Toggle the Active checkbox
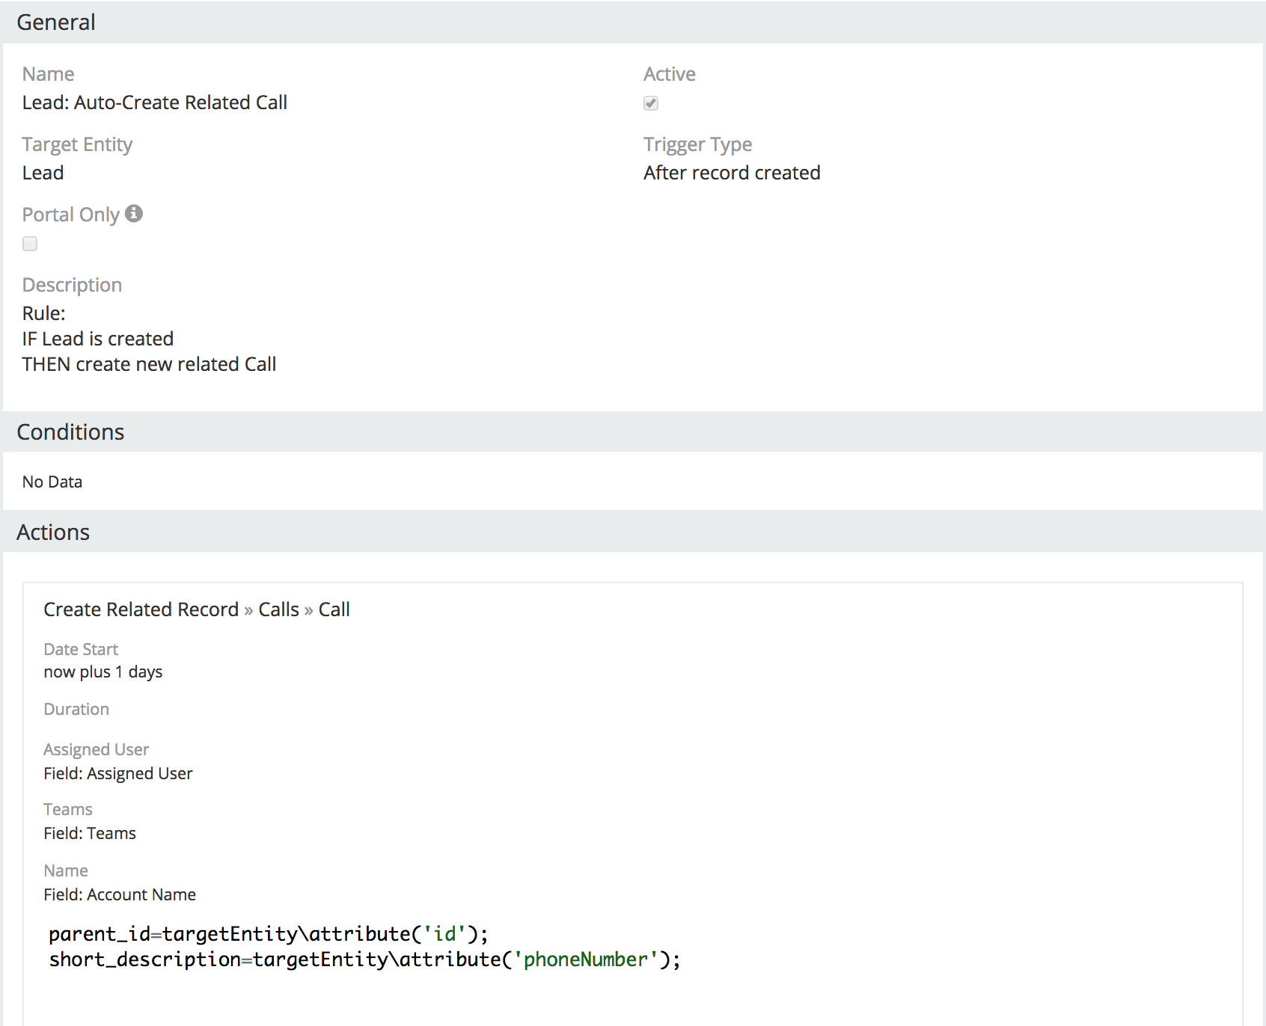Image resolution: width=1266 pixels, height=1026 pixels. point(651,103)
